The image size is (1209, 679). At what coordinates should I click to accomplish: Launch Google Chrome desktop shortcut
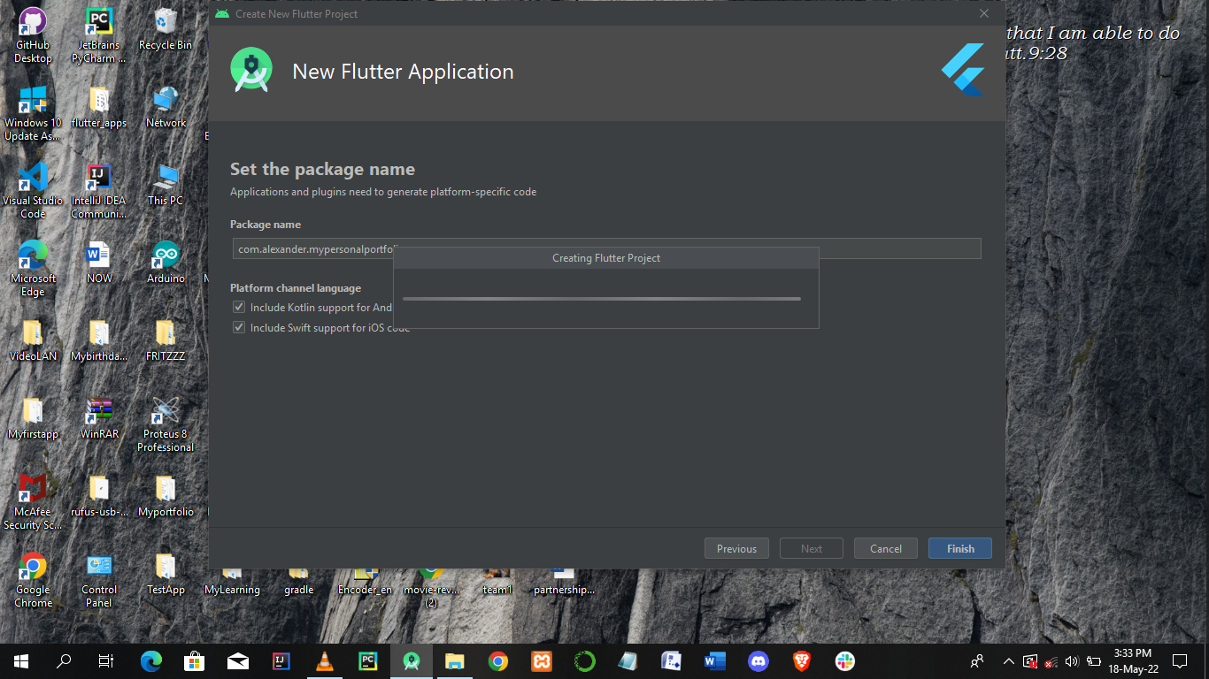pos(33,580)
